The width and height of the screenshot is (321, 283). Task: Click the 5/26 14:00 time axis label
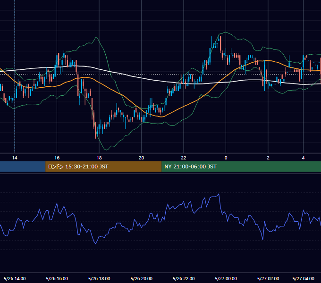[15, 278]
